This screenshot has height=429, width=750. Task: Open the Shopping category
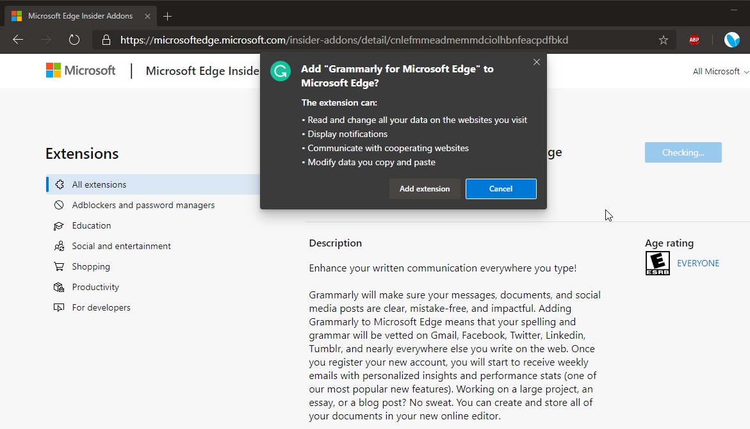tap(91, 267)
